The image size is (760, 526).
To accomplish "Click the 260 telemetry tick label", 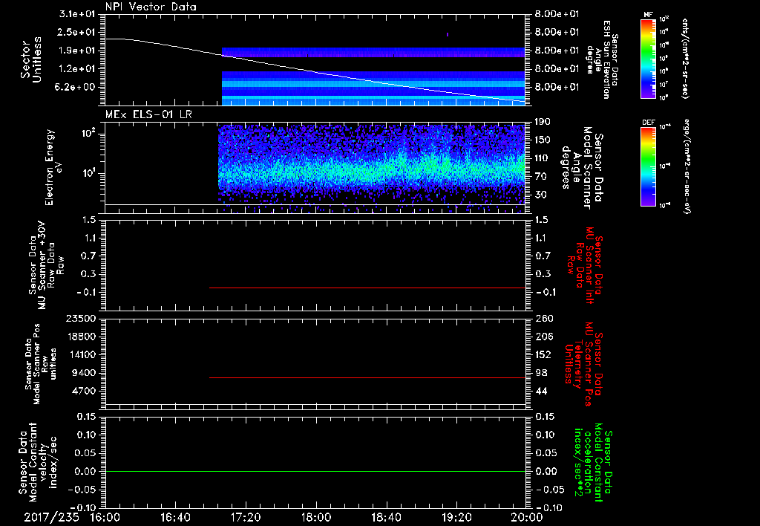I will (x=544, y=319).
